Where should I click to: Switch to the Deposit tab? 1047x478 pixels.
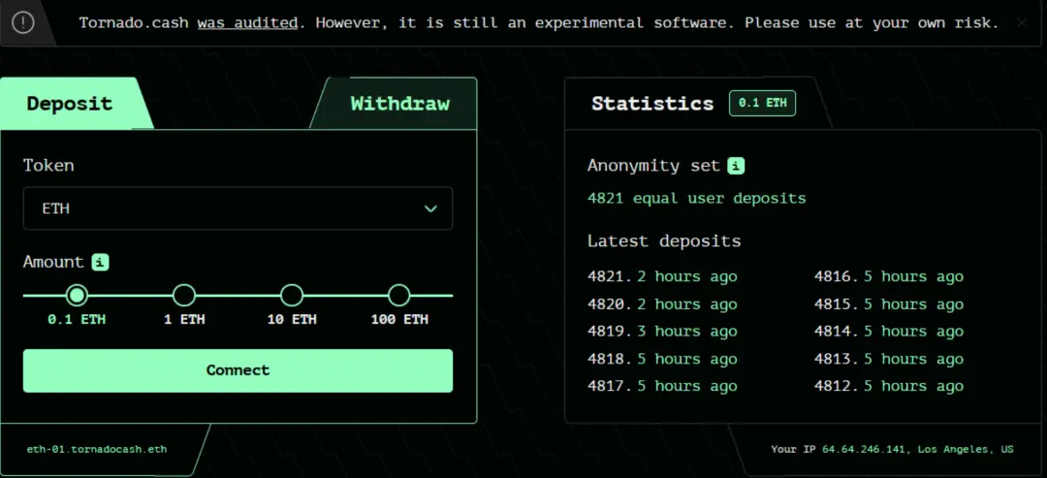[x=70, y=104]
